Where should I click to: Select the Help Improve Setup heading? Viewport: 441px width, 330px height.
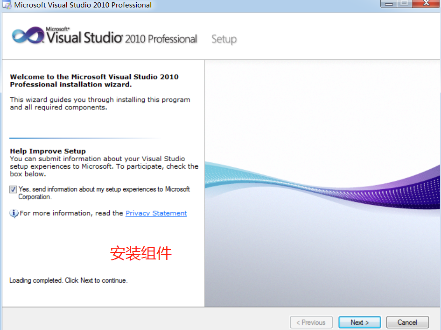pos(48,151)
